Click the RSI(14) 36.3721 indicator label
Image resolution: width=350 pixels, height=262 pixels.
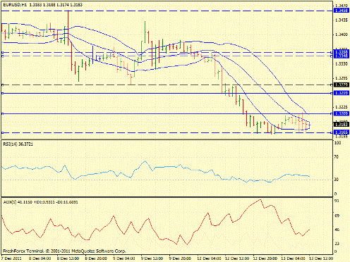(18, 144)
